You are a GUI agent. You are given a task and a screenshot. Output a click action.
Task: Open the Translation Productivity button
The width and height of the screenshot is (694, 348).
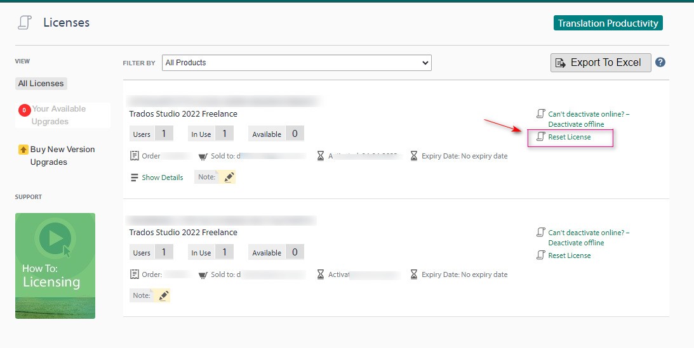point(608,23)
